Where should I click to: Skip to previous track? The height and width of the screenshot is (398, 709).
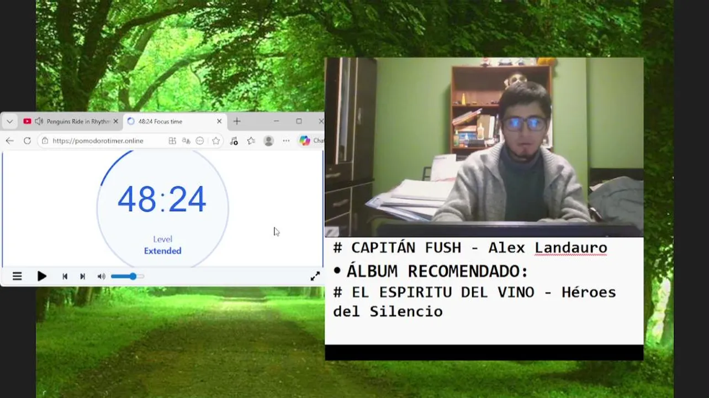point(65,276)
